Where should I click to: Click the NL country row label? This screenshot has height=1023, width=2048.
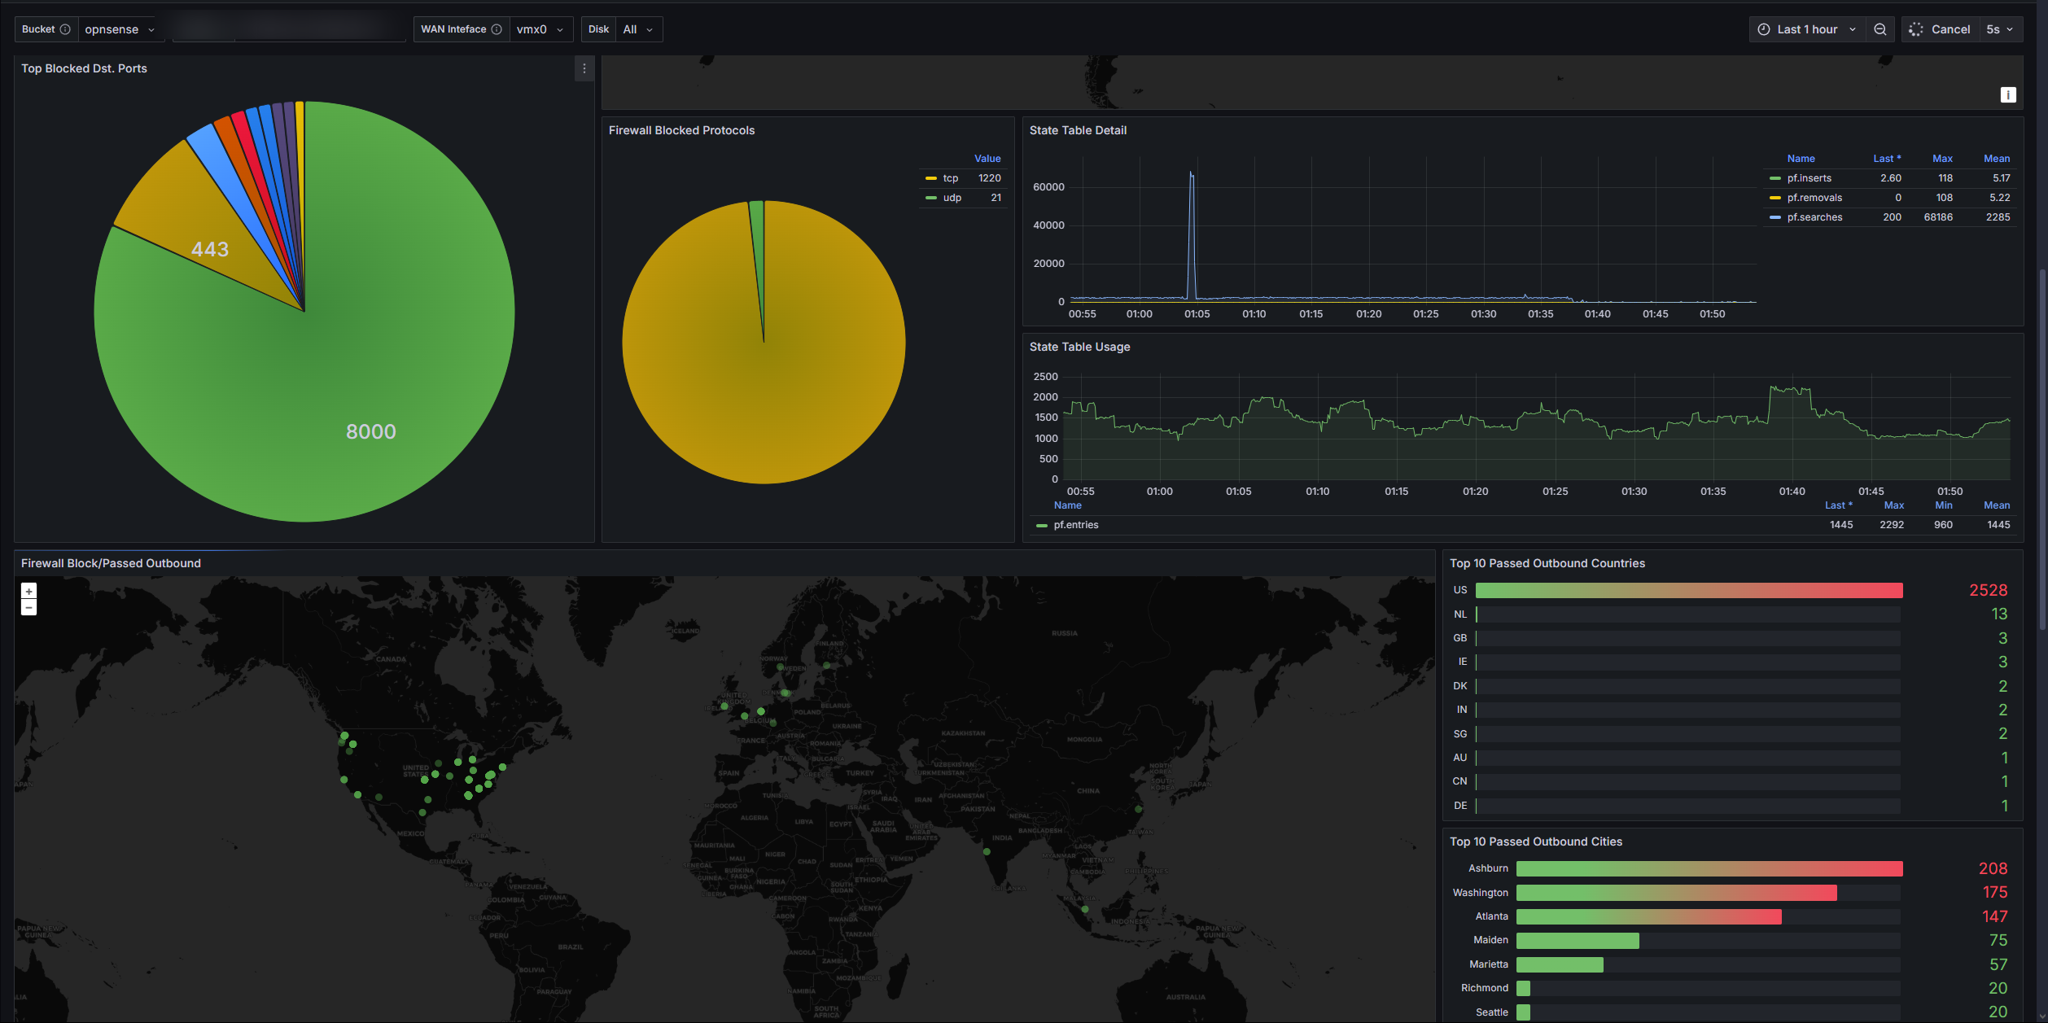coord(1460,614)
